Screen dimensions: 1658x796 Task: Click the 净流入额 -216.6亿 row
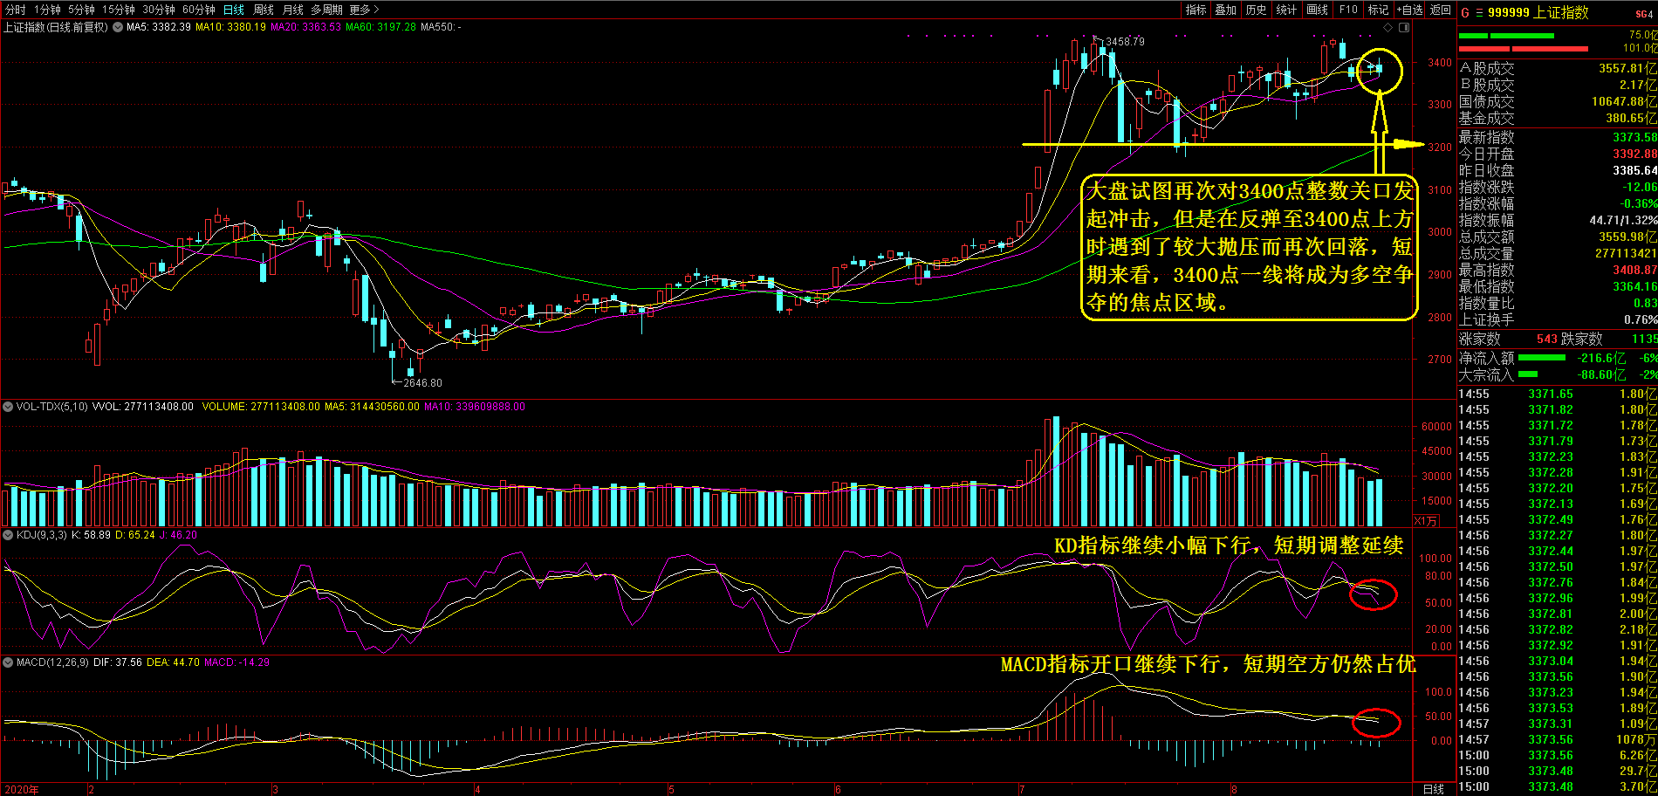(x=1558, y=358)
